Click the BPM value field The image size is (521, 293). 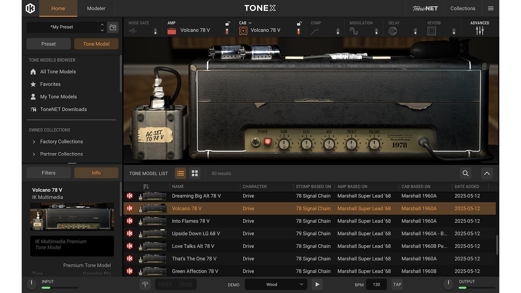pyautogui.click(x=376, y=284)
